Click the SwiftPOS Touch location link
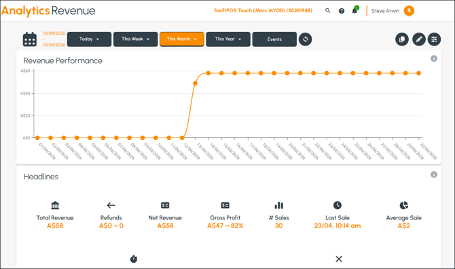 (x=263, y=11)
